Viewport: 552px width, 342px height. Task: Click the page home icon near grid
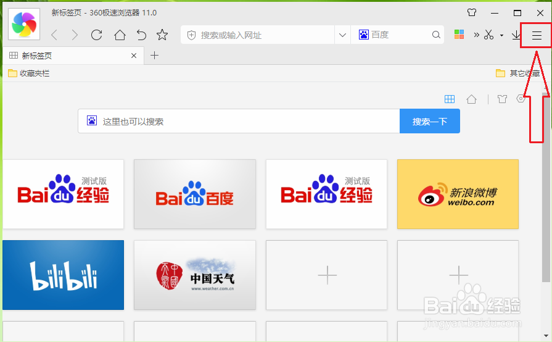click(471, 99)
